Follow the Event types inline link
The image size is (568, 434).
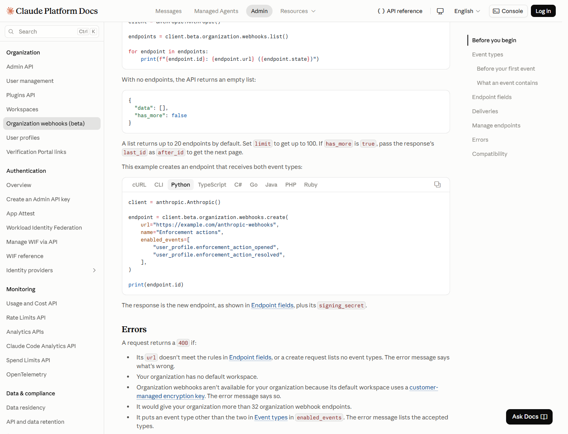tap(271, 417)
